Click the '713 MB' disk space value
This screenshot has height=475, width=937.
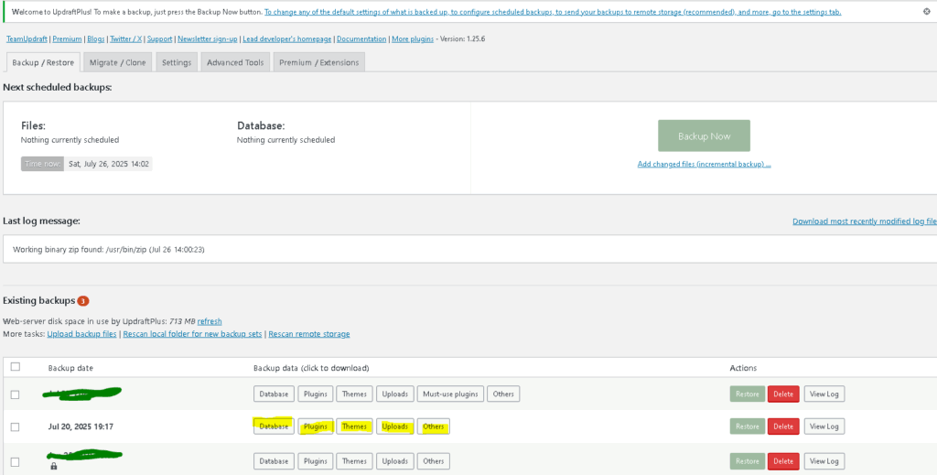pyautogui.click(x=182, y=321)
